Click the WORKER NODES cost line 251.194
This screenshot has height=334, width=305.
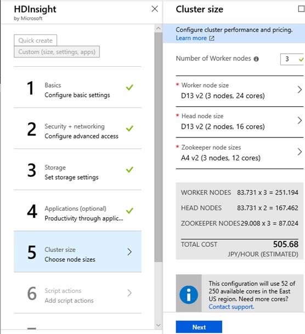(240, 193)
